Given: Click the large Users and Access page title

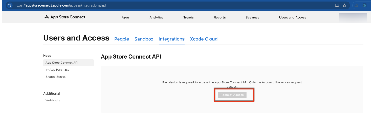Looking at the screenshot, I should (x=76, y=38).
